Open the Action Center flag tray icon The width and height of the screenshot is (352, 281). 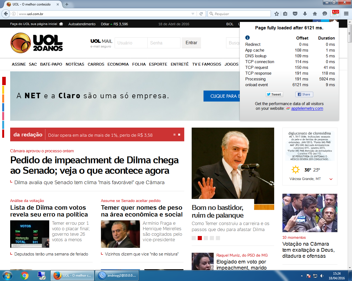coord(309,276)
